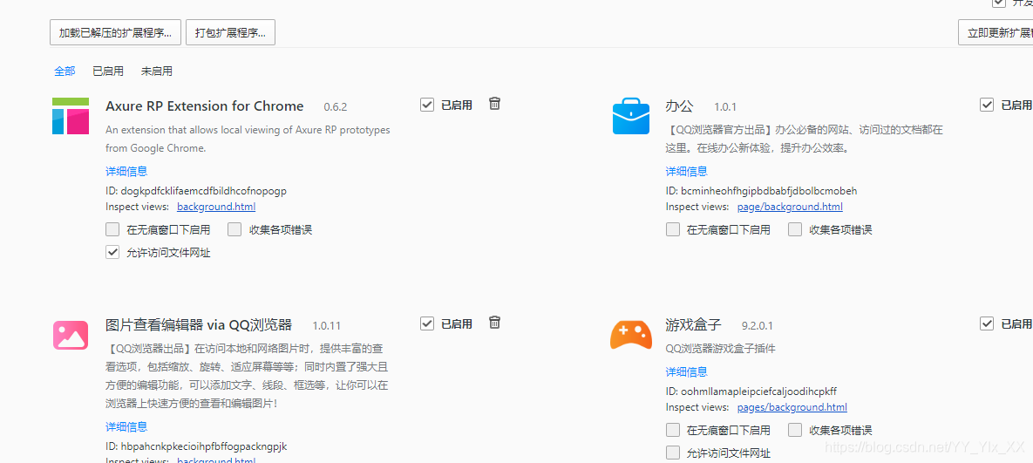This screenshot has width=1033, height=463.
Task: Open background.html inspect view for Axure RP
Action: point(216,207)
